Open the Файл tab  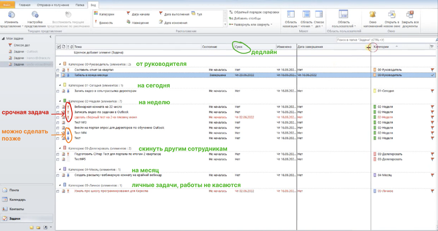tap(7, 5)
